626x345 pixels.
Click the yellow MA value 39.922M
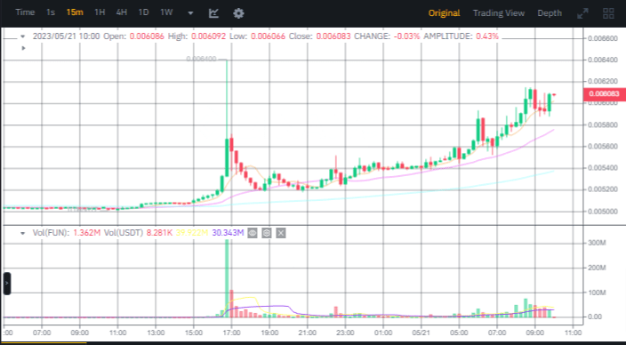tap(192, 233)
